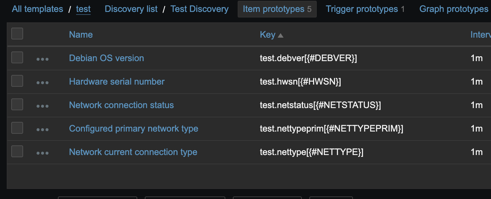Sort the table by the Name column
The width and height of the screenshot is (491, 199).
[x=81, y=35]
